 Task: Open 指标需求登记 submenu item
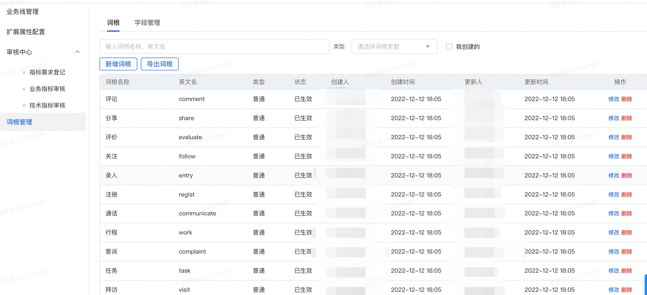pyautogui.click(x=48, y=72)
